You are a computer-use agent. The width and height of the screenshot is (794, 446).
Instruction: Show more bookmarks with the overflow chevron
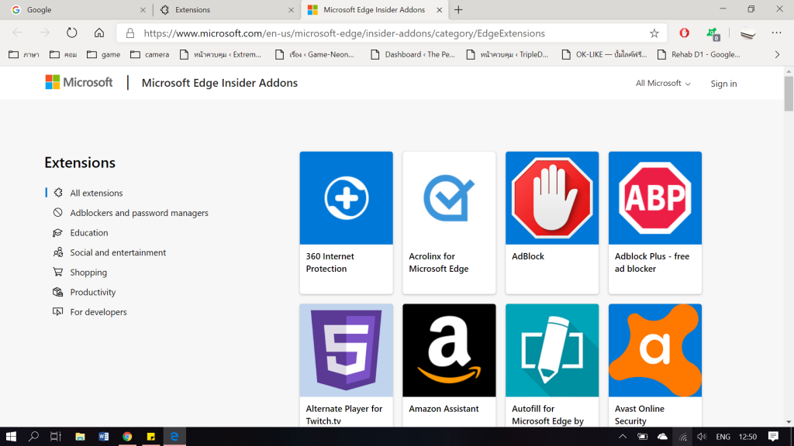(777, 55)
